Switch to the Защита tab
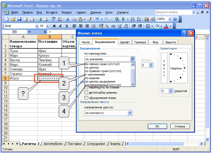The width and height of the screenshot is (212, 153). coord(170,42)
